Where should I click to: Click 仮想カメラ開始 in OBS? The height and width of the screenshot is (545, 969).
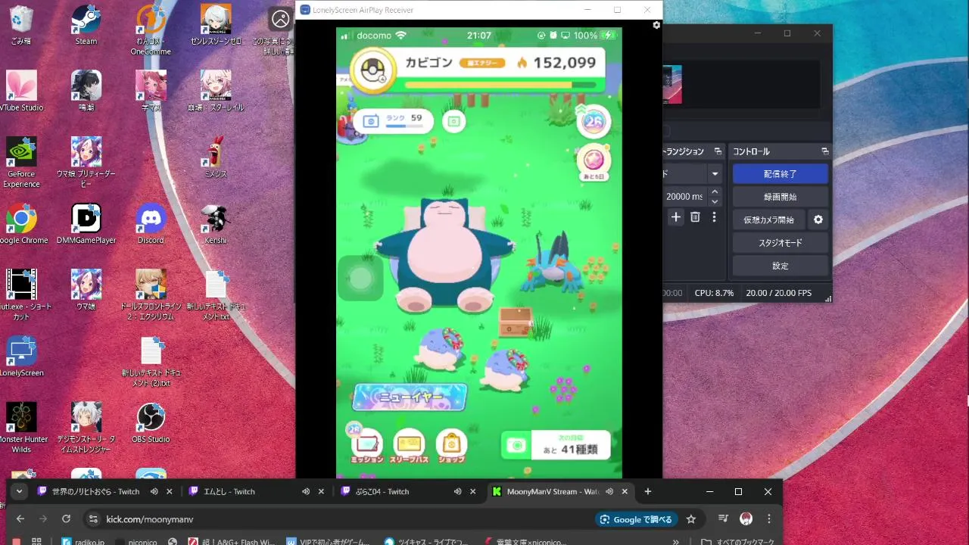[768, 220]
